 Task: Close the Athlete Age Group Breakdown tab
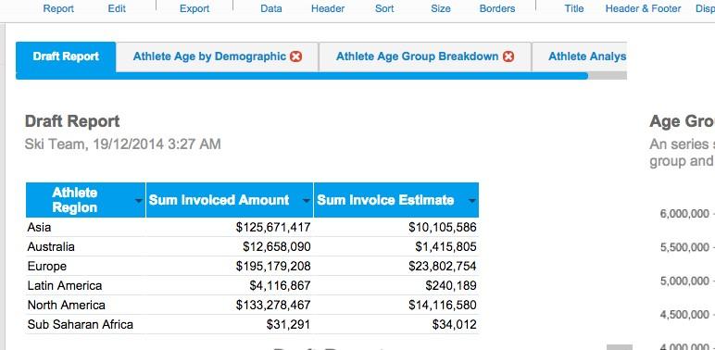[508, 56]
